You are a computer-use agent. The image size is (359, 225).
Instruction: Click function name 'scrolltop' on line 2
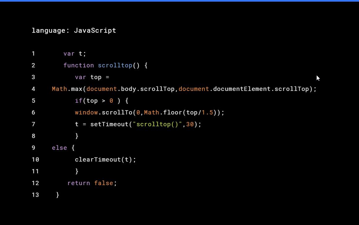(x=115, y=65)
